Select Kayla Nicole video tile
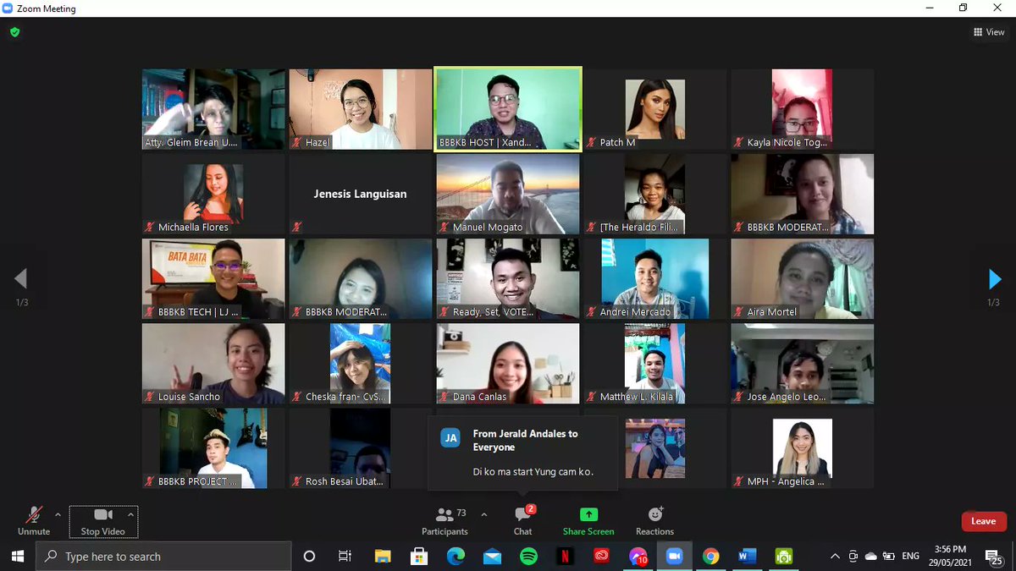The width and height of the screenshot is (1016, 571). click(802, 109)
